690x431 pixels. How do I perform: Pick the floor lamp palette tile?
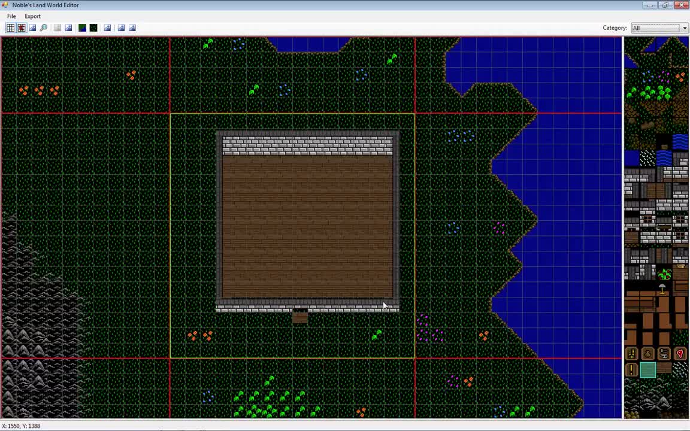coord(662,289)
